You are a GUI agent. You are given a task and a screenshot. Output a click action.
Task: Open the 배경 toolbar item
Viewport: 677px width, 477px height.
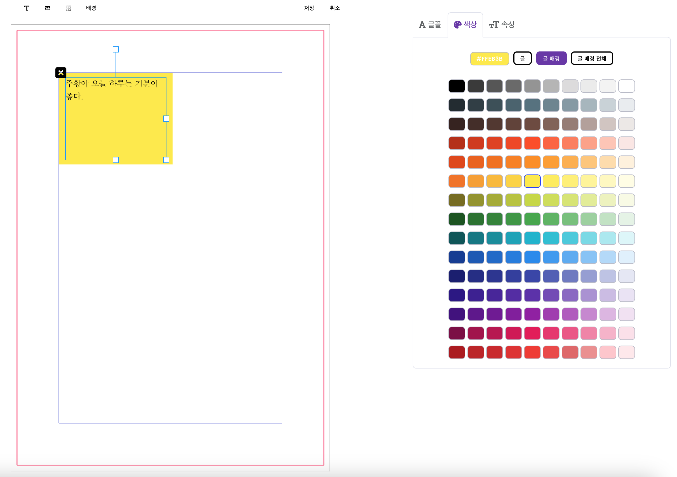(91, 8)
